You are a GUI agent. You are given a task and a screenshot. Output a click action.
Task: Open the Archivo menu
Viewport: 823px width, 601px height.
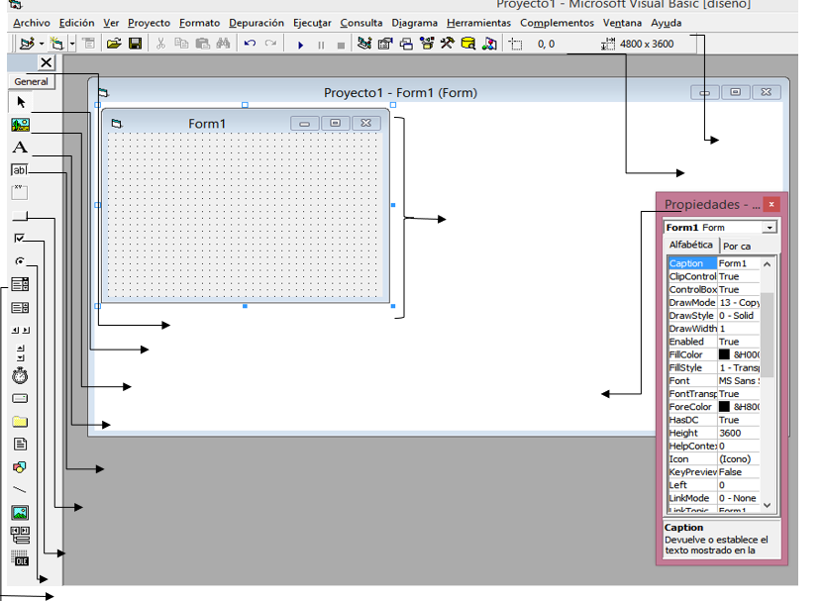coord(32,22)
